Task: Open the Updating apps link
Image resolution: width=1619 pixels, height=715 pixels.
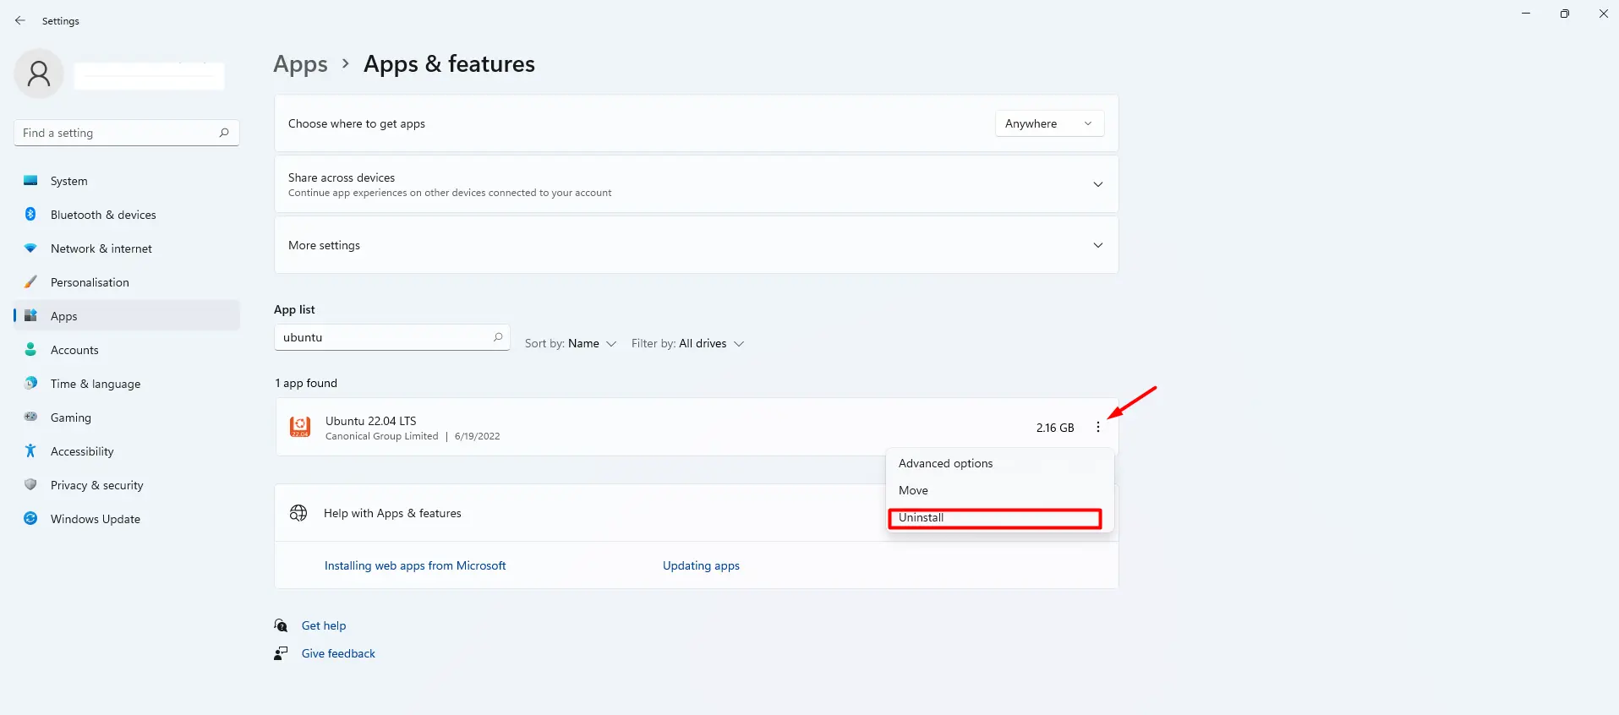Action: click(x=701, y=565)
